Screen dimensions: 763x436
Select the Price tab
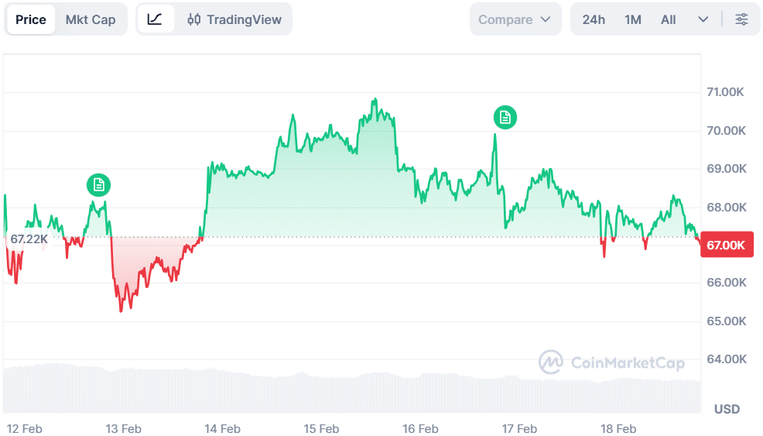click(31, 19)
